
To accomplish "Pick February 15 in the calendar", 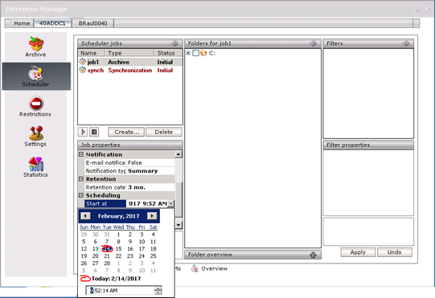I will click(118, 249).
